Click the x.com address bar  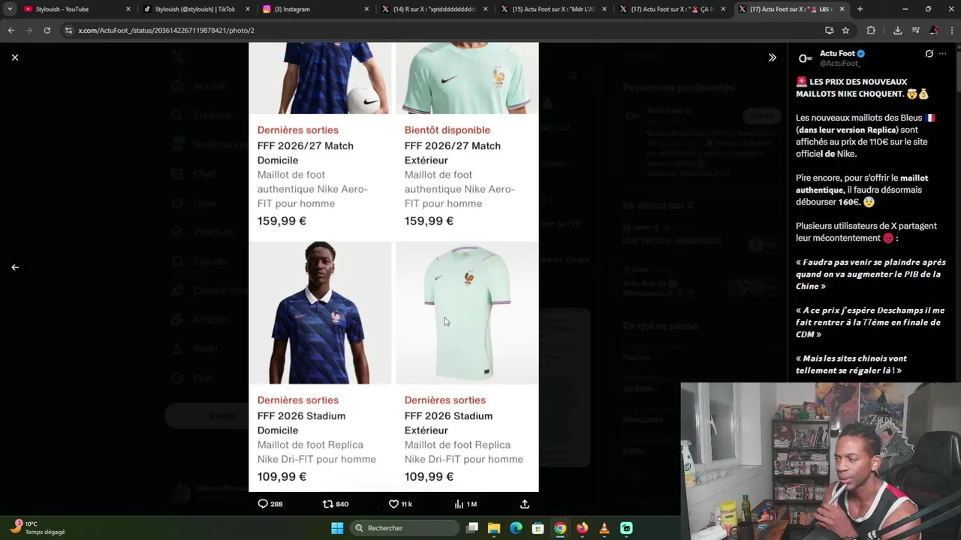(x=443, y=30)
